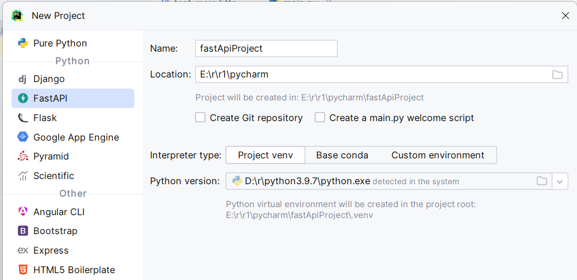Screen dimensions: 577x280
Task: Choose Flask project type
Action: click(73, 118)
